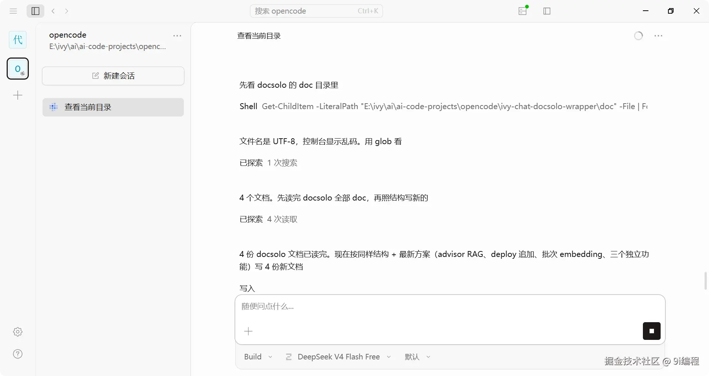Viewport: 709px width, 376px height.
Task: Open the Build agent dropdown
Action: 258,357
